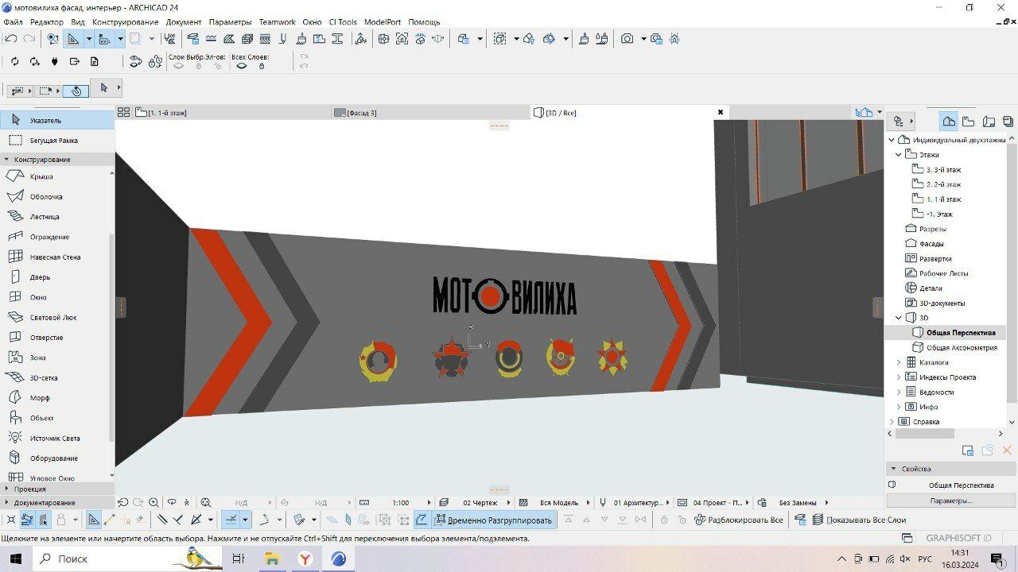Toggle the highlighted special snap button in bottom toolbar
The width and height of the screenshot is (1018, 572).
[x=231, y=520]
